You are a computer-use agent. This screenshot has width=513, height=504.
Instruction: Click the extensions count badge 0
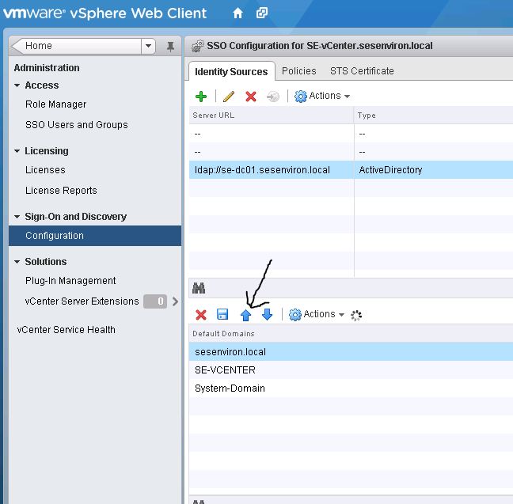[155, 301]
